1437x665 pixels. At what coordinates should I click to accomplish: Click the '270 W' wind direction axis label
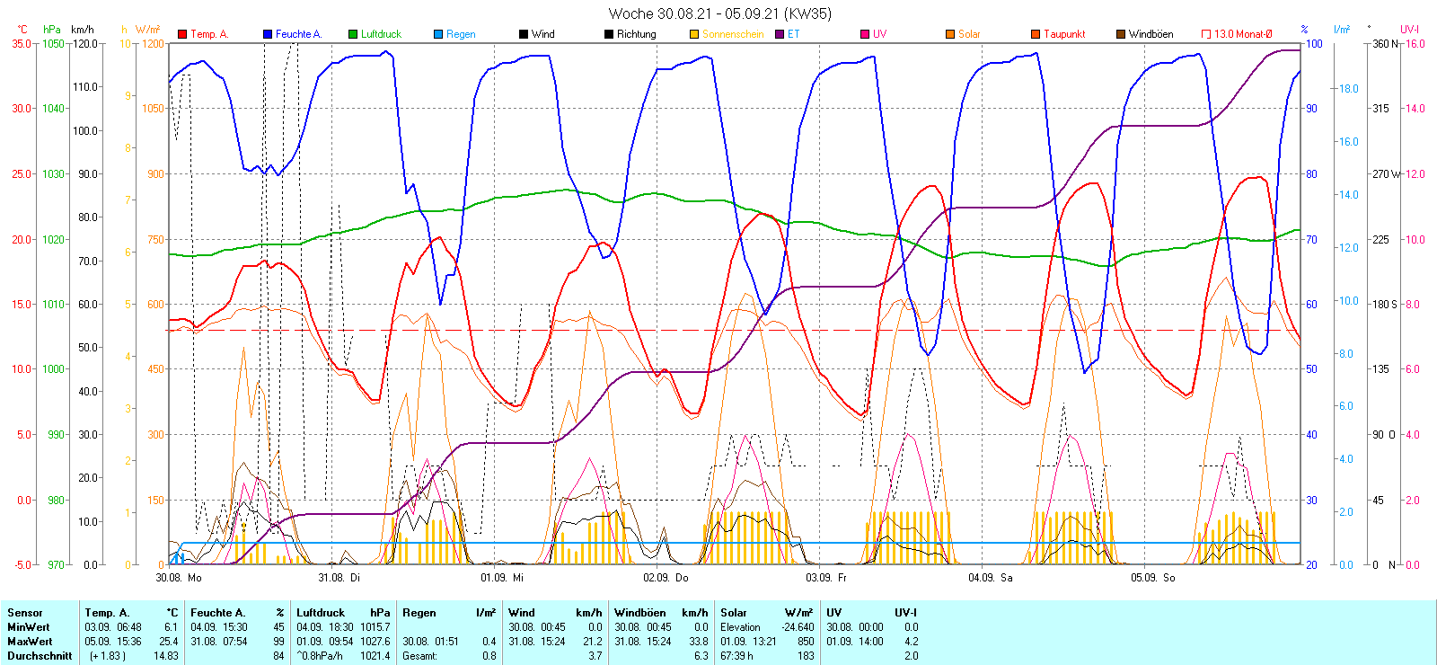pyautogui.click(x=1386, y=173)
